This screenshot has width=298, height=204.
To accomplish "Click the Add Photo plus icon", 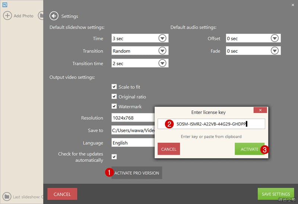I will 7,16.
